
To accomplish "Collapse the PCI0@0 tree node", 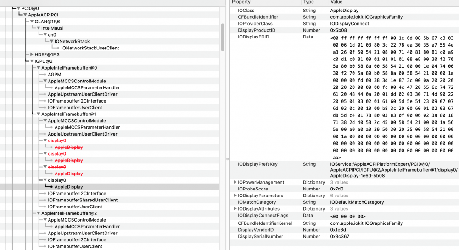I will click(x=18, y=8).
